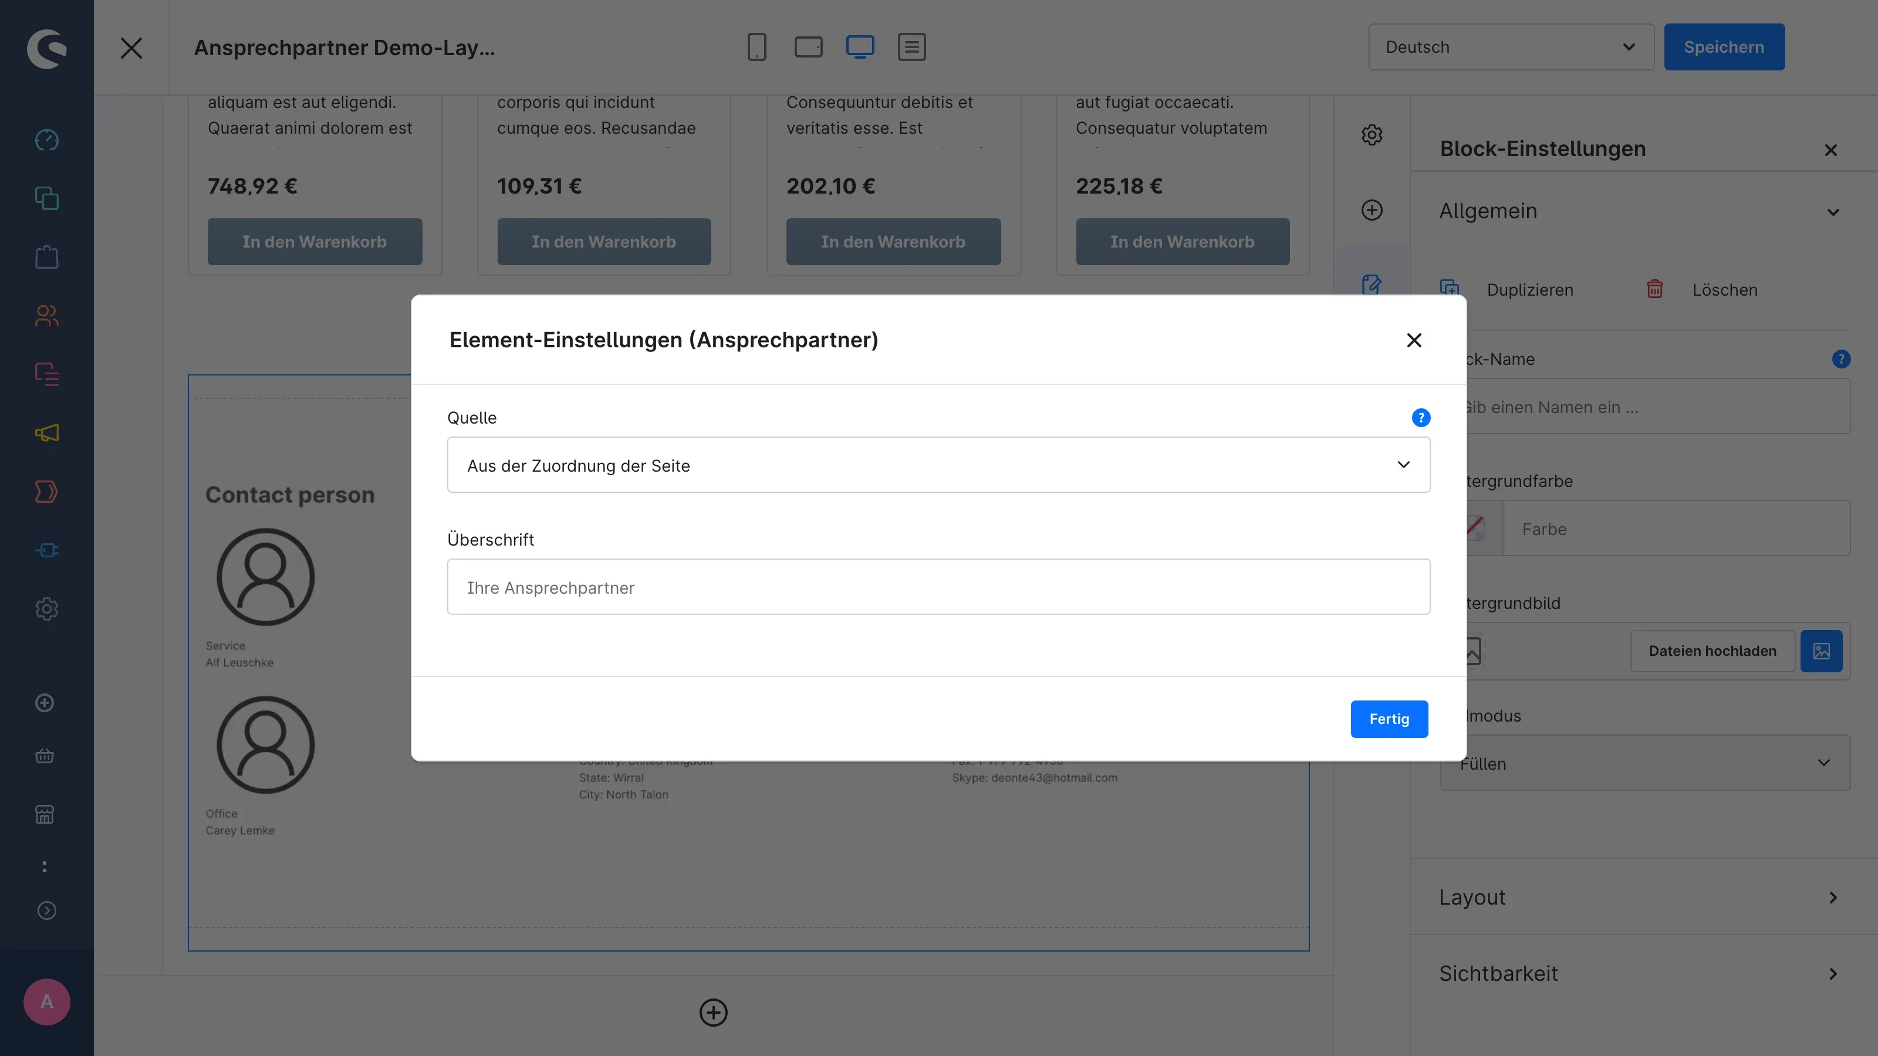This screenshot has width=1878, height=1056.
Task: Open the Customers icon in sidebar
Action: (x=47, y=316)
